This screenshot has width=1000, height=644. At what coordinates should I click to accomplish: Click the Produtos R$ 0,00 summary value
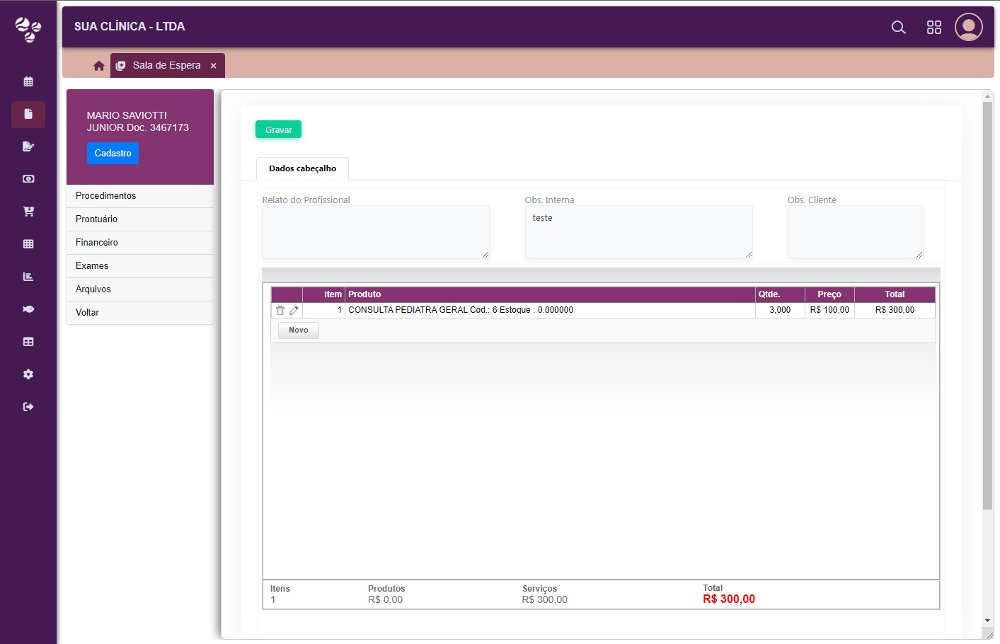(385, 600)
